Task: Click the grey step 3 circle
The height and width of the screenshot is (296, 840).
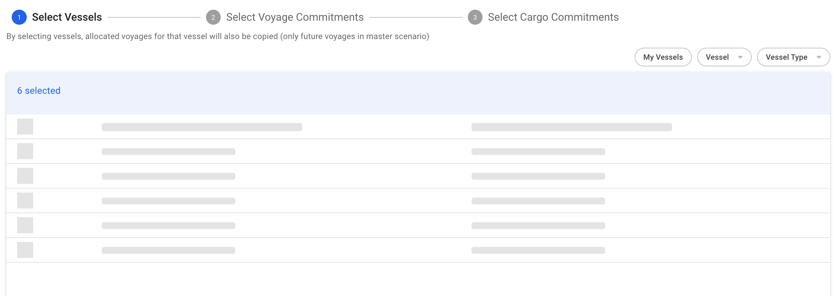Action: 475,17
